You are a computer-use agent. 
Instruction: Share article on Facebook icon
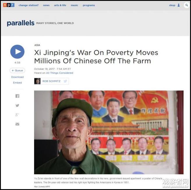17,96
